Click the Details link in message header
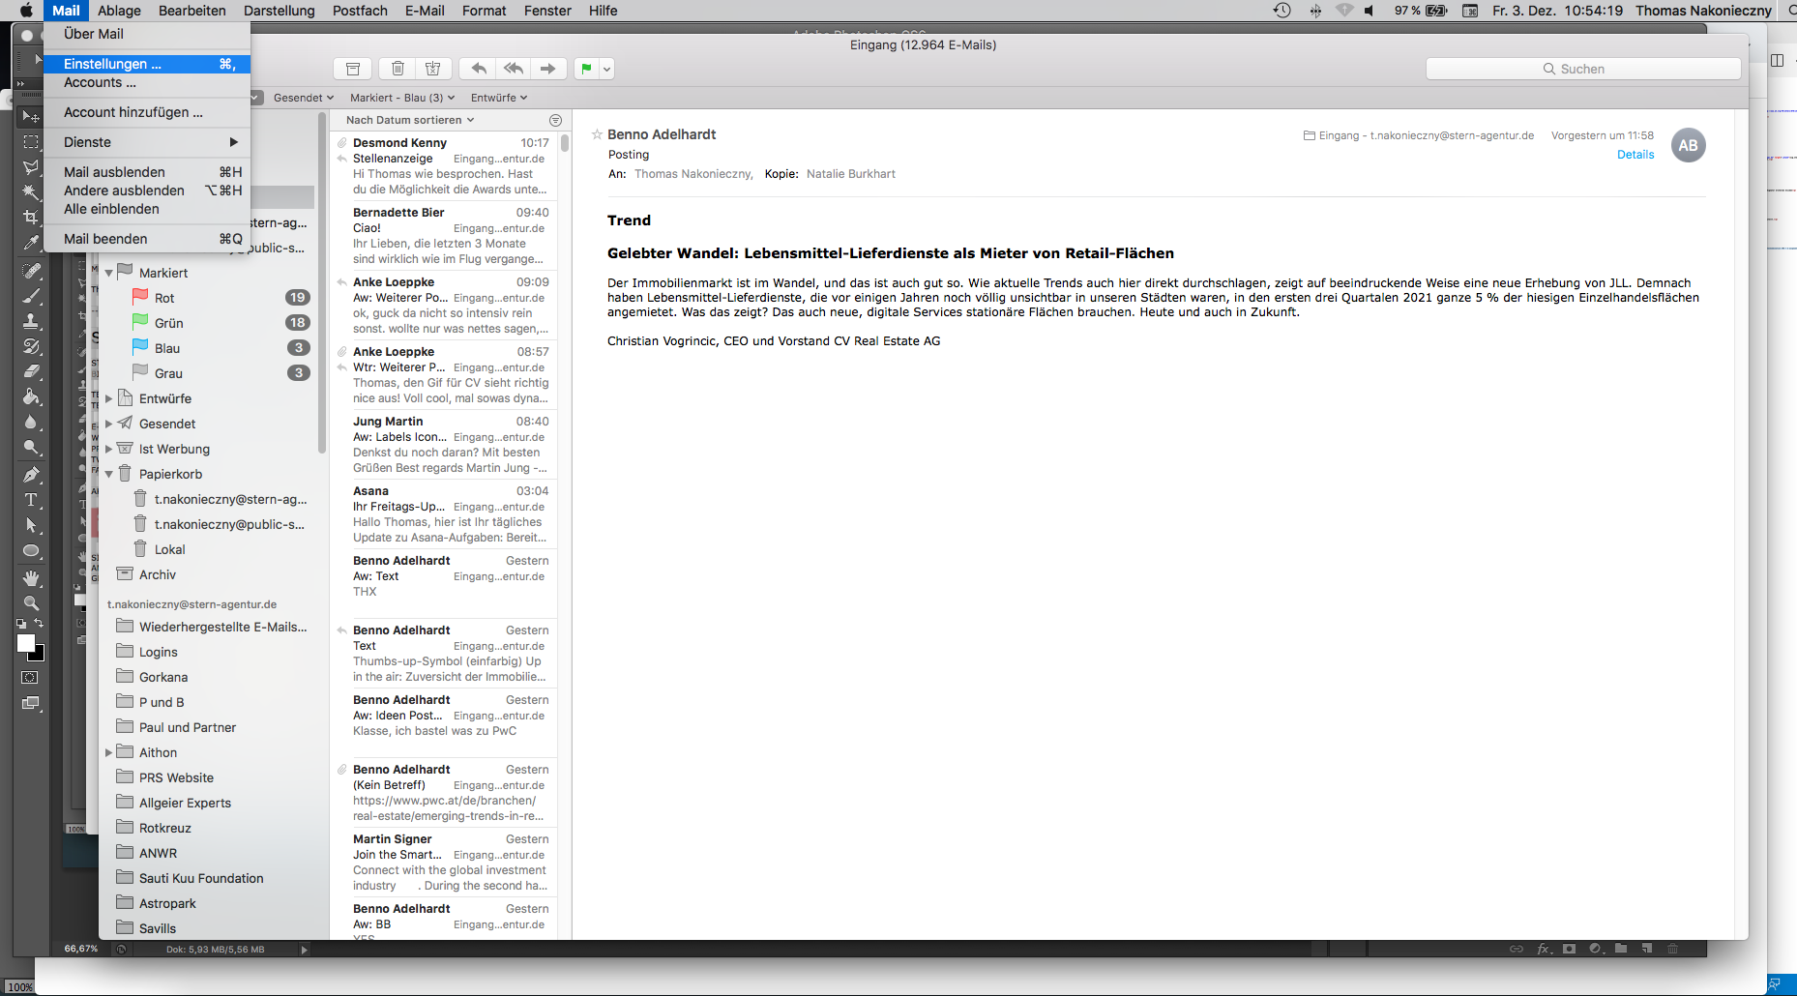 (x=1635, y=155)
